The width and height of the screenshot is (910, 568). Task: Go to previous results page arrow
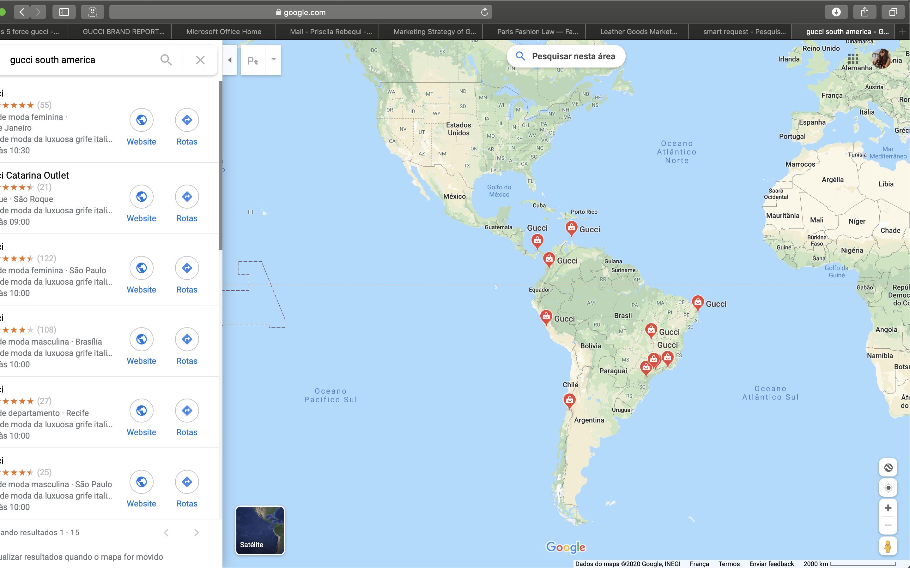(x=166, y=532)
